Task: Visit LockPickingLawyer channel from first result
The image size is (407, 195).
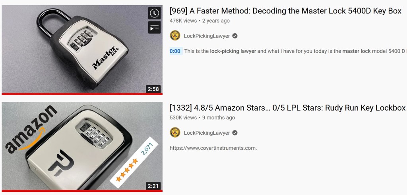Action: tap(207, 36)
